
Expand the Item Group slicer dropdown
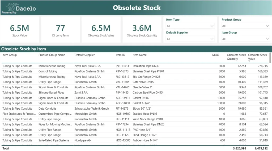(x=245, y=39)
